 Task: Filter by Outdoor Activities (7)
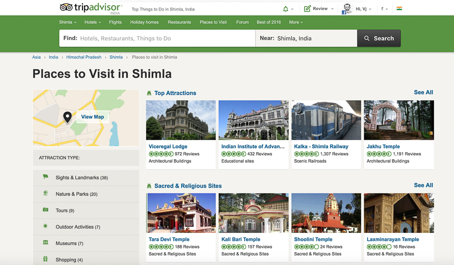tap(86, 227)
